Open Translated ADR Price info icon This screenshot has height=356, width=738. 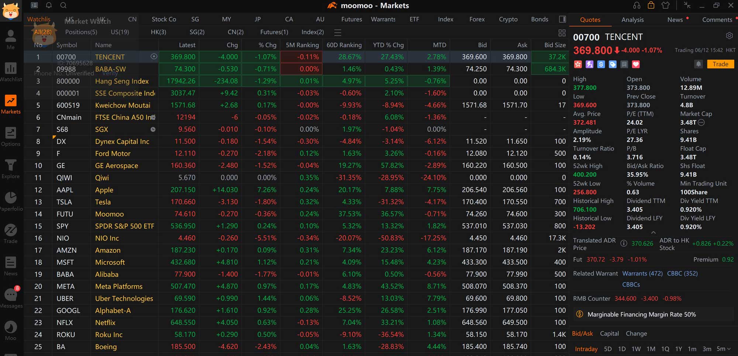click(x=624, y=243)
